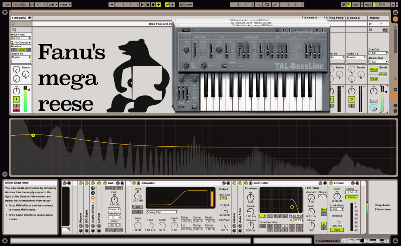Open the All Channels dropdown
Image resolution: width=401 pixels, height=246 pixels.
[21, 42]
